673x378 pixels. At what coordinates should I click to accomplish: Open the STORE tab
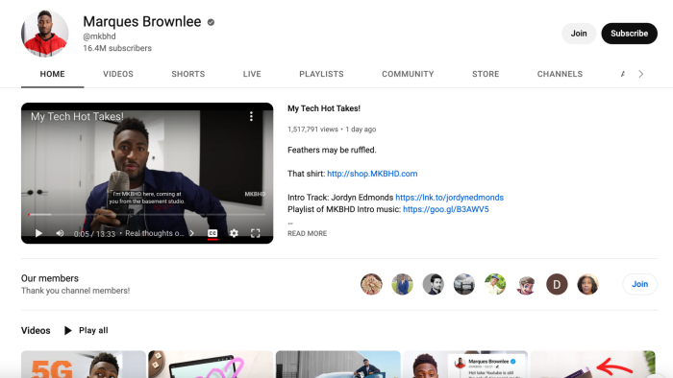pos(486,74)
